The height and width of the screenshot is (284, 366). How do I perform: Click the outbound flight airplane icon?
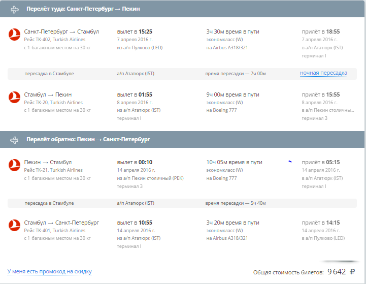(15, 9)
